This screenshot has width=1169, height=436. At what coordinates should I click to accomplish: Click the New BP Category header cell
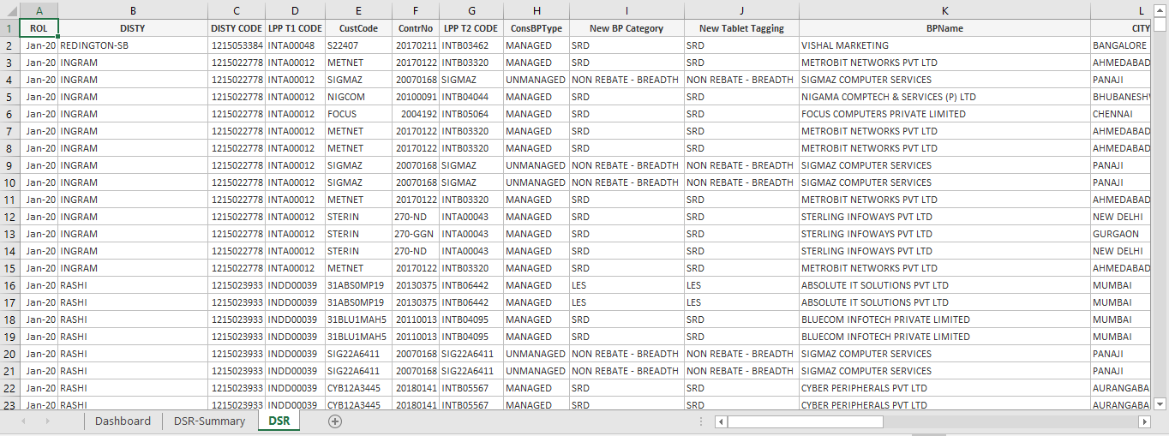point(626,28)
